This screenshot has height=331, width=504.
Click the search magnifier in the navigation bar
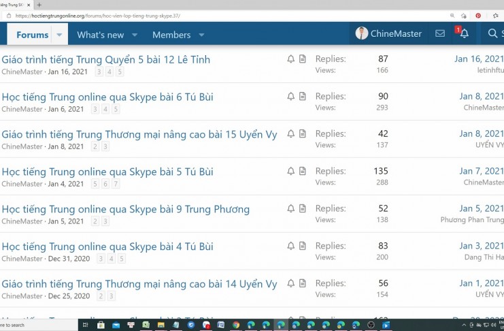(492, 33)
